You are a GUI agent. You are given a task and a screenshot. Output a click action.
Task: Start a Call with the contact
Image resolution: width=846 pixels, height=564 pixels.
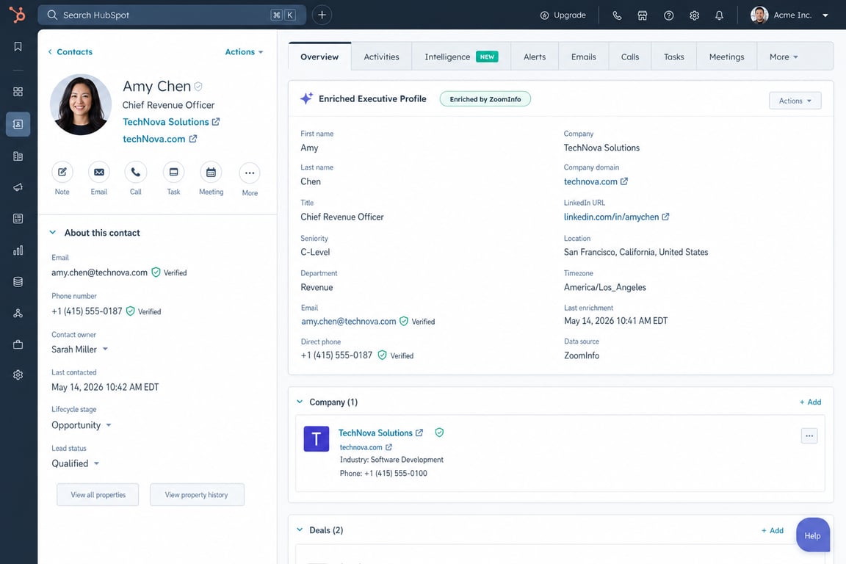pos(135,172)
